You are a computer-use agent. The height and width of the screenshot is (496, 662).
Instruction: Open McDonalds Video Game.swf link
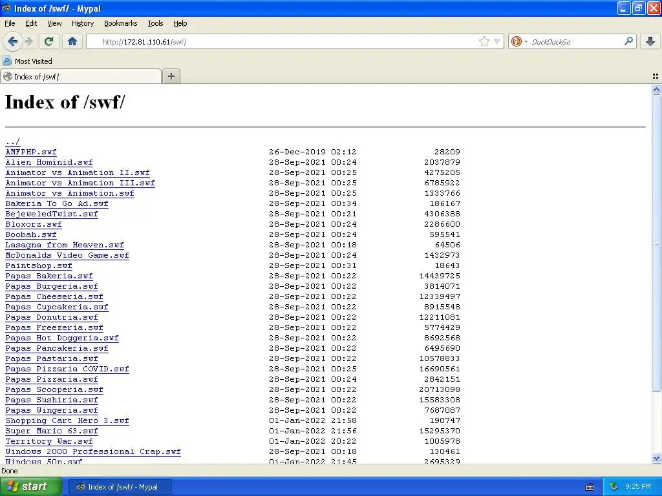point(67,255)
